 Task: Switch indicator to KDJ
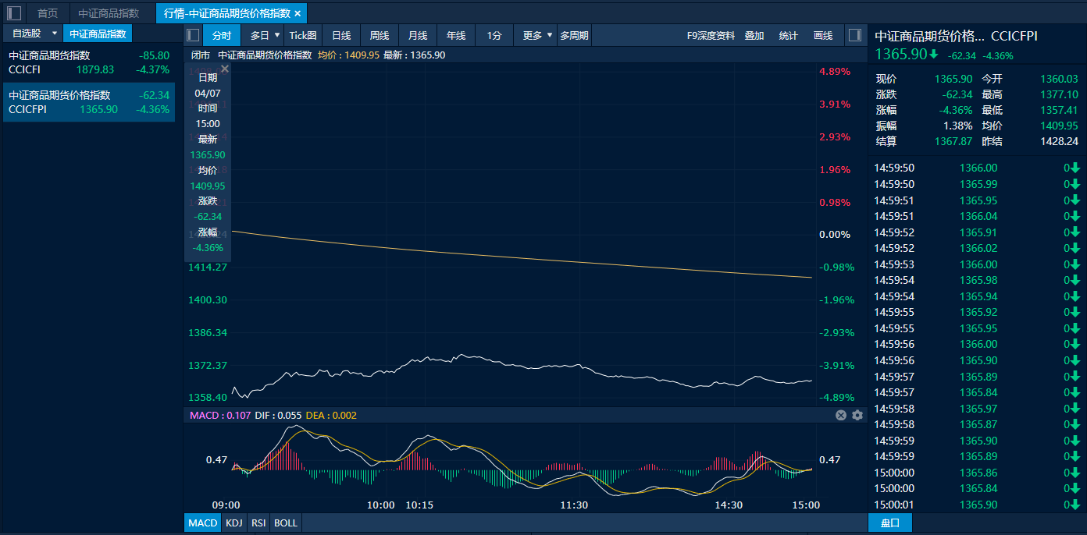click(233, 523)
